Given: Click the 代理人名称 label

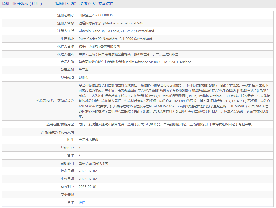Looking at the screenshot, I should click(x=65, y=46).
